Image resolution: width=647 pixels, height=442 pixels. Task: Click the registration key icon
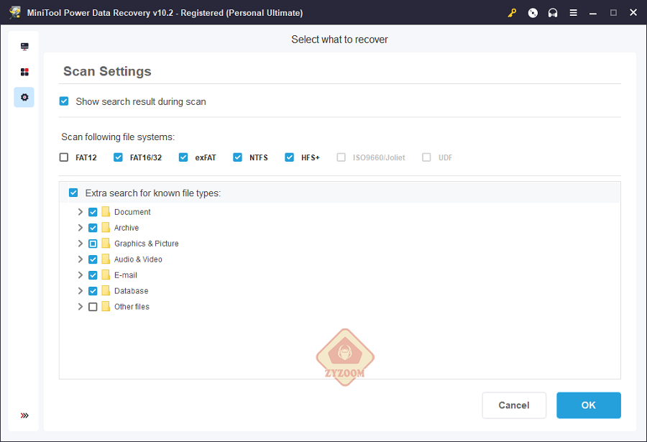coord(512,13)
